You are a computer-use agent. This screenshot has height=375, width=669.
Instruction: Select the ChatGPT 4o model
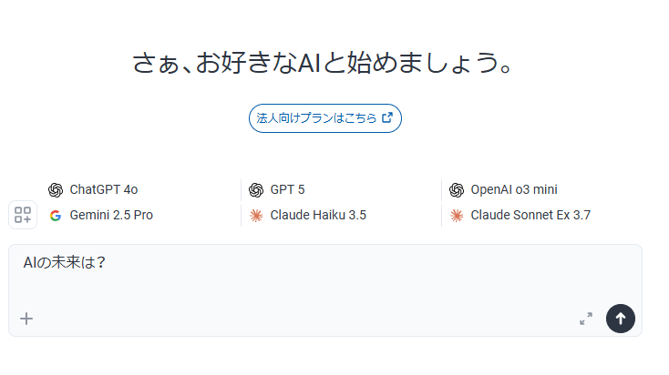click(104, 190)
